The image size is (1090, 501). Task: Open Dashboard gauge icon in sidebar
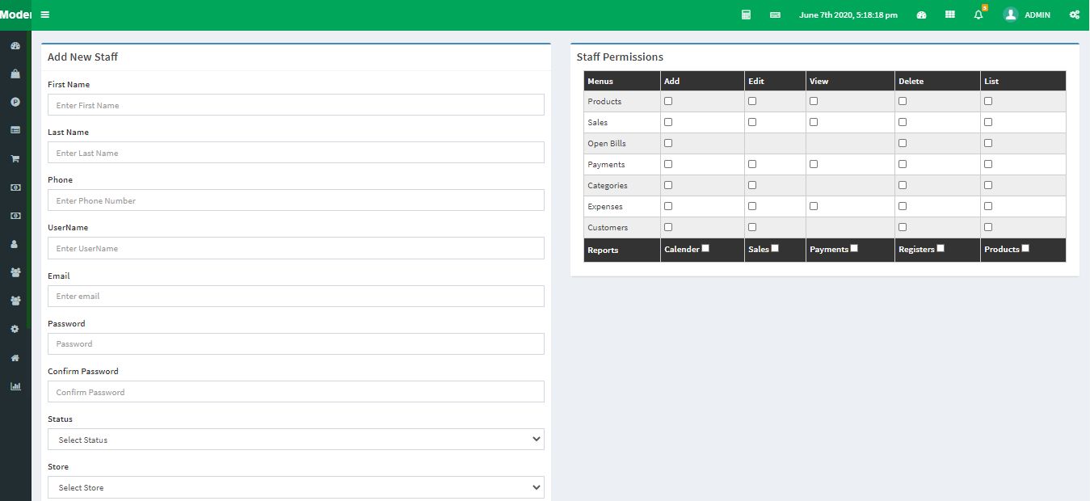(15, 45)
